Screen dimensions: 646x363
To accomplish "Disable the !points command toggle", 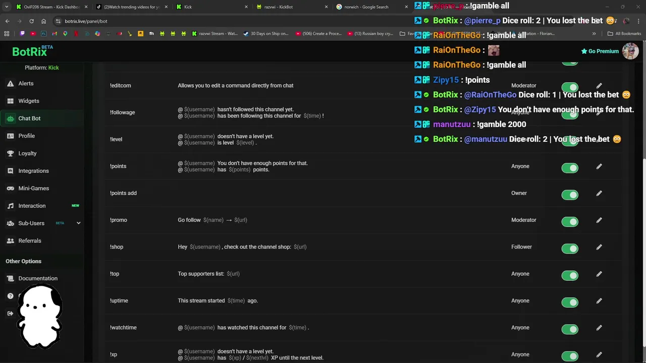I will pos(570,168).
